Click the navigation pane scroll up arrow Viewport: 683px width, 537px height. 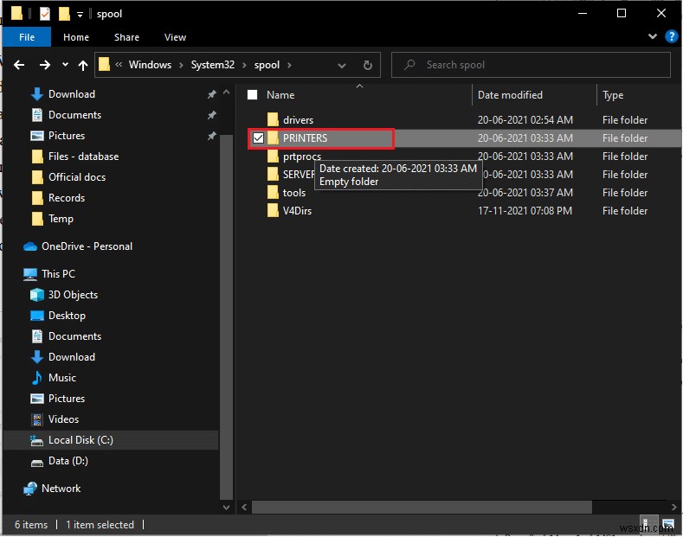(x=226, y=92)
